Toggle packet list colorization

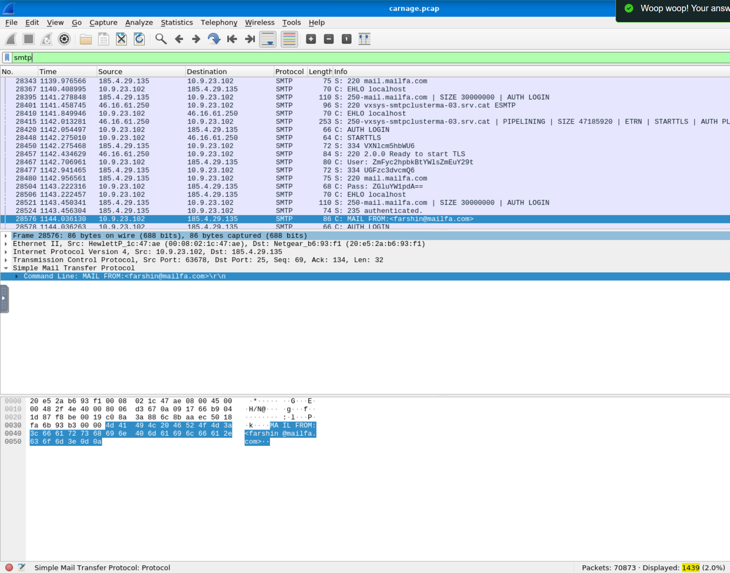(289, 39)
